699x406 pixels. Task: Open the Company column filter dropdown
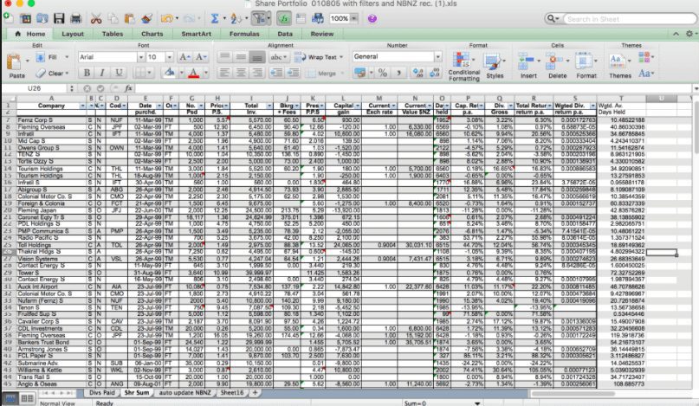pyautogui.click(x=82, y=106)
